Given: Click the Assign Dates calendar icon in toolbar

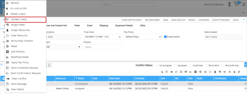Looking at the screenshot, I should point(220,72).
